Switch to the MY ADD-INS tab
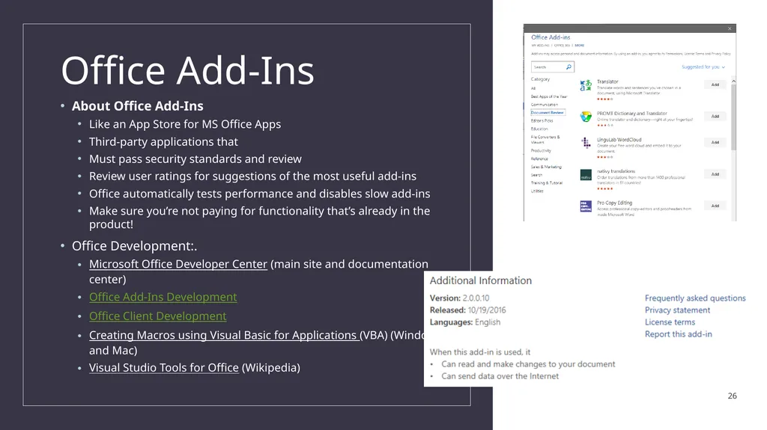The height and width of the screenshot is (430, 767). (540, 46)
